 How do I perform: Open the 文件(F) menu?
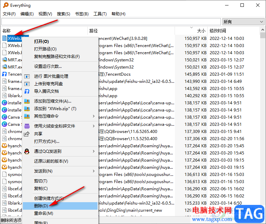pyautogui.click(x=9, y=14)
